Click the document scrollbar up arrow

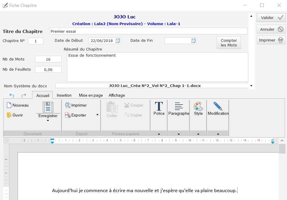click(x=282, y=140)
